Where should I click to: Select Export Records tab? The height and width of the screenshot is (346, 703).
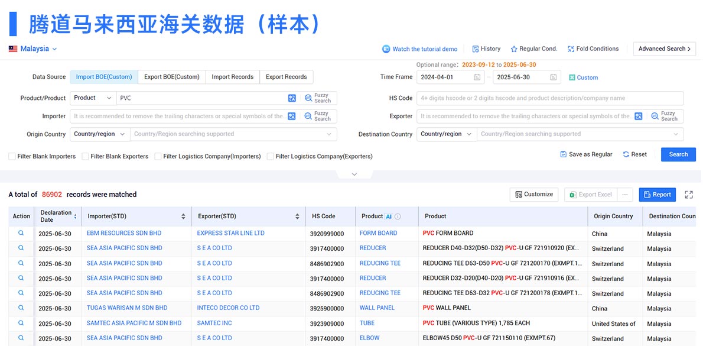[287, 77]
